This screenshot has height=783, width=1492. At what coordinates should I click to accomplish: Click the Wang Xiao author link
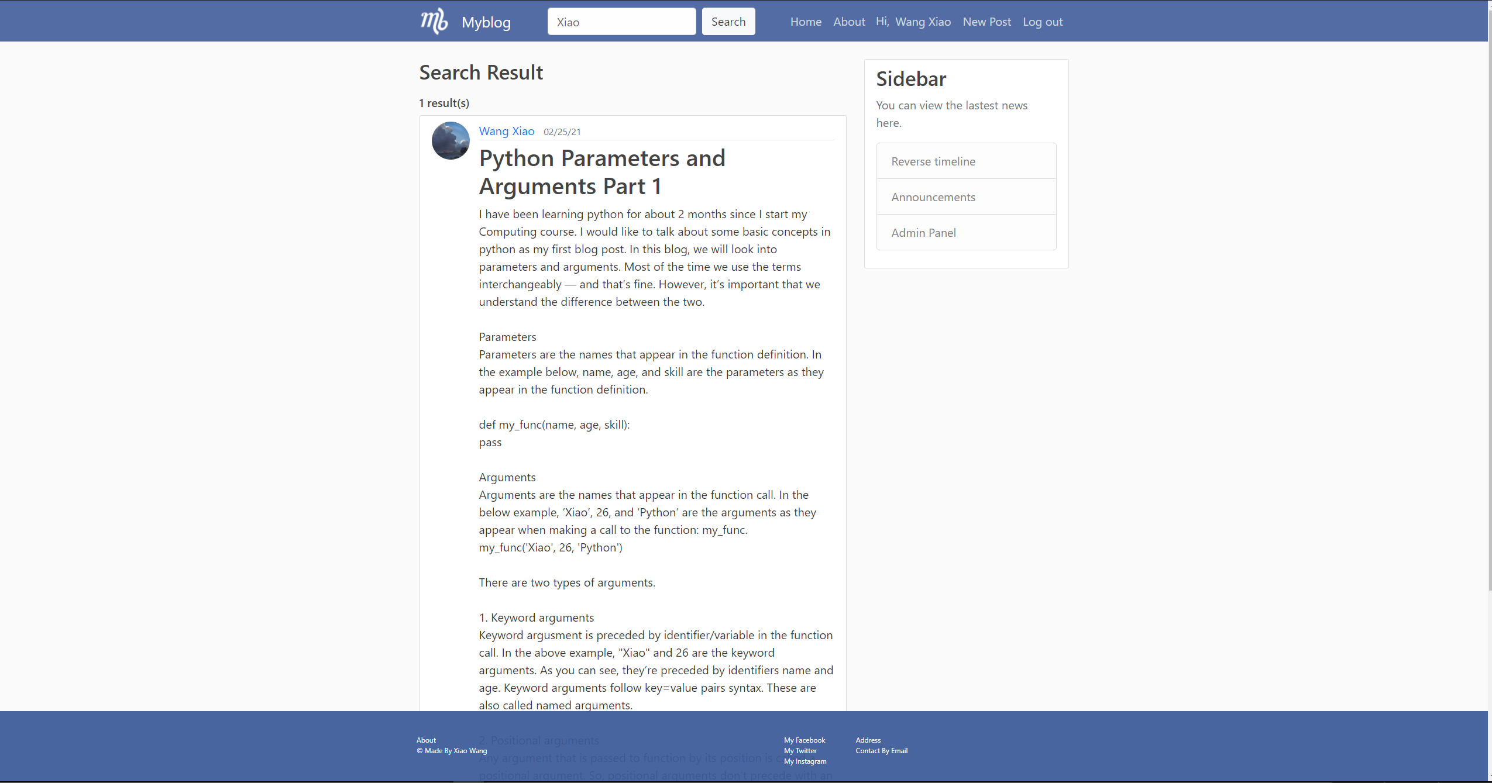click(x=506, y=131)
